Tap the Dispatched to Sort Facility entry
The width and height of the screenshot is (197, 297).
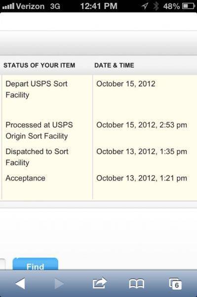pyautogui.click(x=37, y=157)
